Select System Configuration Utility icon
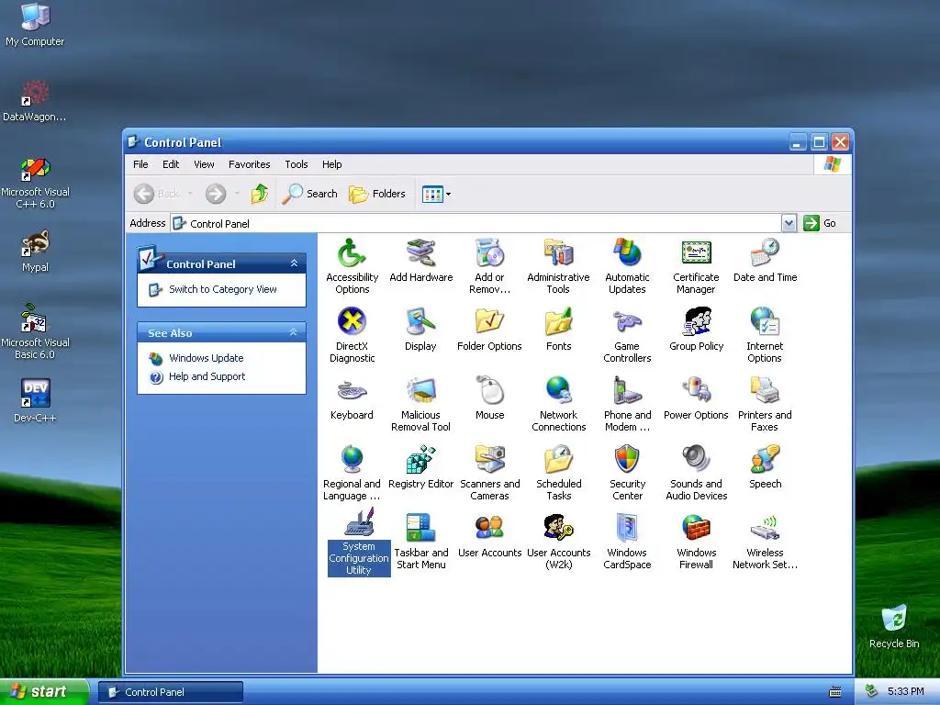The height and width of the screenshot is (705, 940). tap(359, 543)
